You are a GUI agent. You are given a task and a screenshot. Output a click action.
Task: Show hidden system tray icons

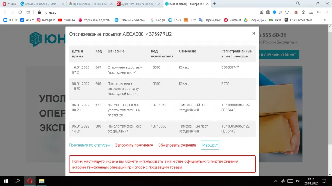click(276, 181)
